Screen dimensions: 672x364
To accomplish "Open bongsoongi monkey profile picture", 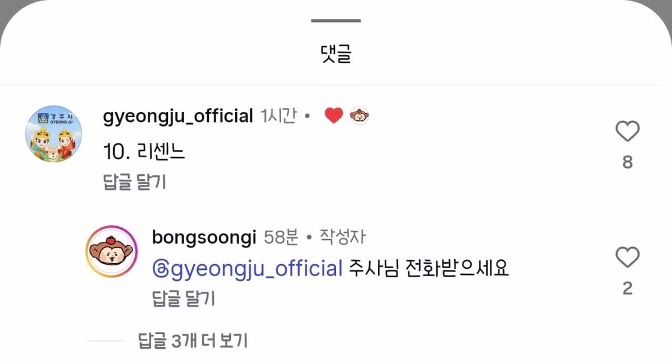I will coord(112,251).
